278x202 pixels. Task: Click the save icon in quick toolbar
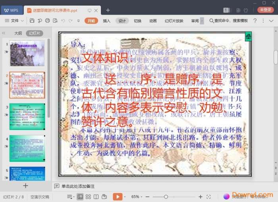pyautogui.click(x=32, y=21)
